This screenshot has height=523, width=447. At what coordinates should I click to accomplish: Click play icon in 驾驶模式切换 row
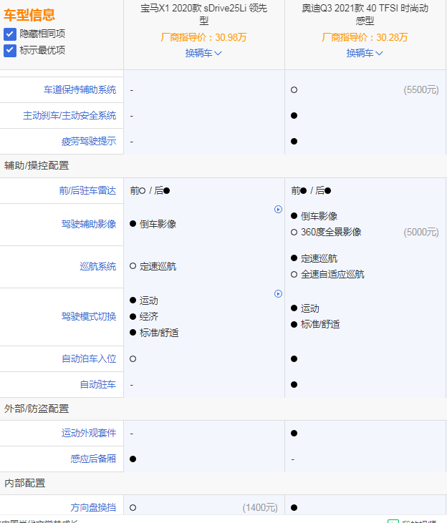pos(278,294)
